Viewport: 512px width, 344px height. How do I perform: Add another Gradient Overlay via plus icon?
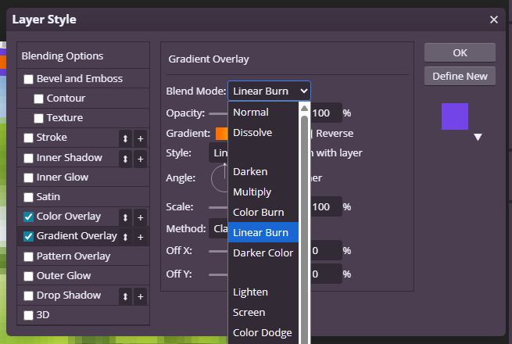point(141,237)
